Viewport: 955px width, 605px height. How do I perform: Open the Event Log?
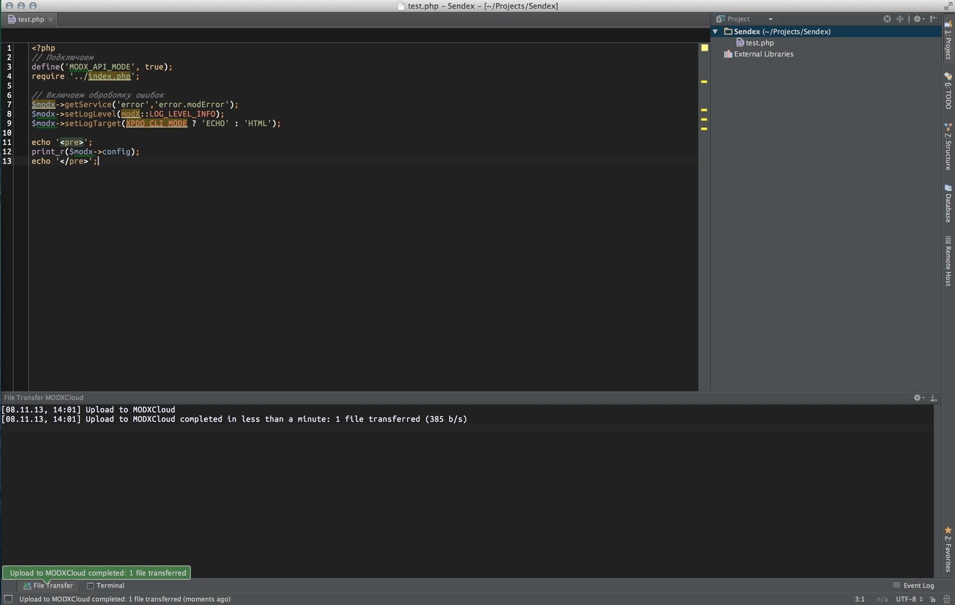point(913,586)
